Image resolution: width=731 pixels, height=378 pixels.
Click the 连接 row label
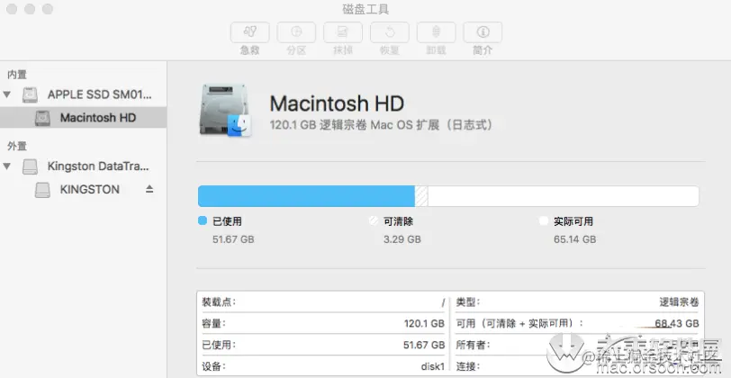[468, 366]
